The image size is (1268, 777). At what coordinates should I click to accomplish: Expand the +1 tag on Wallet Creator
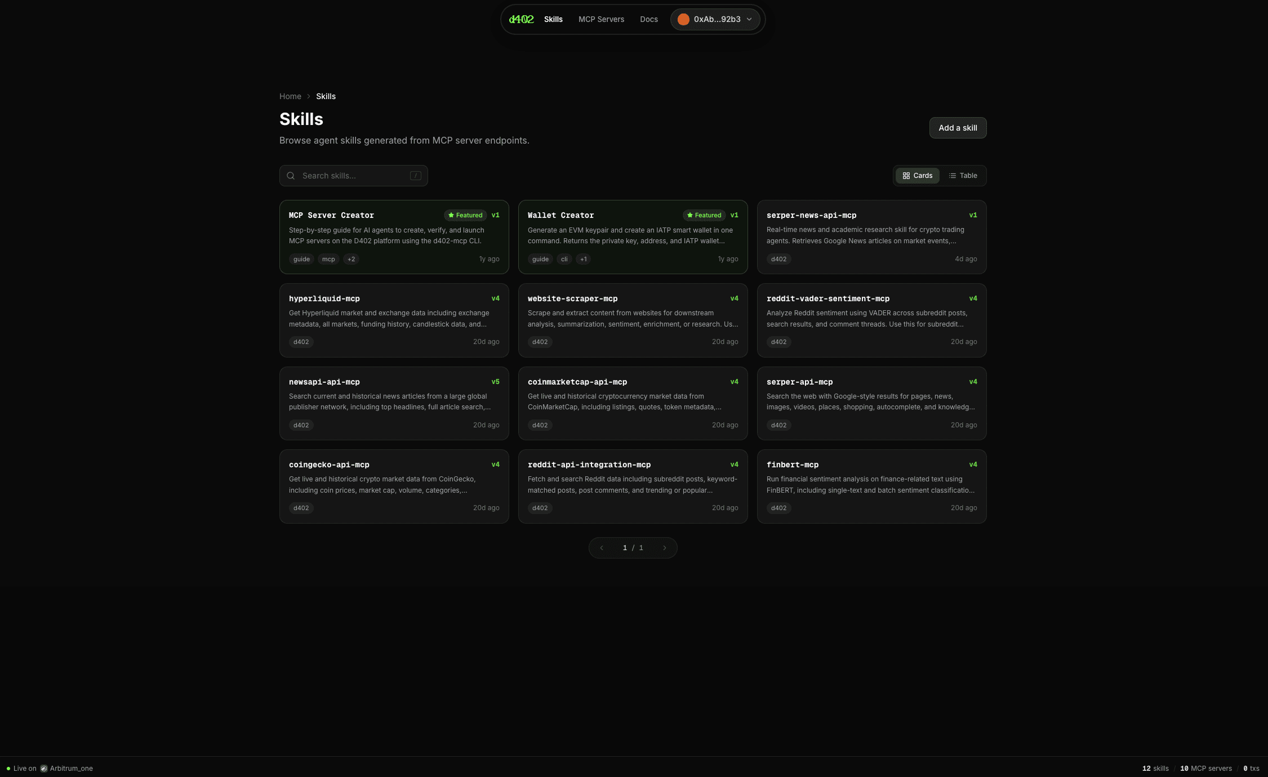coord(583,259)
